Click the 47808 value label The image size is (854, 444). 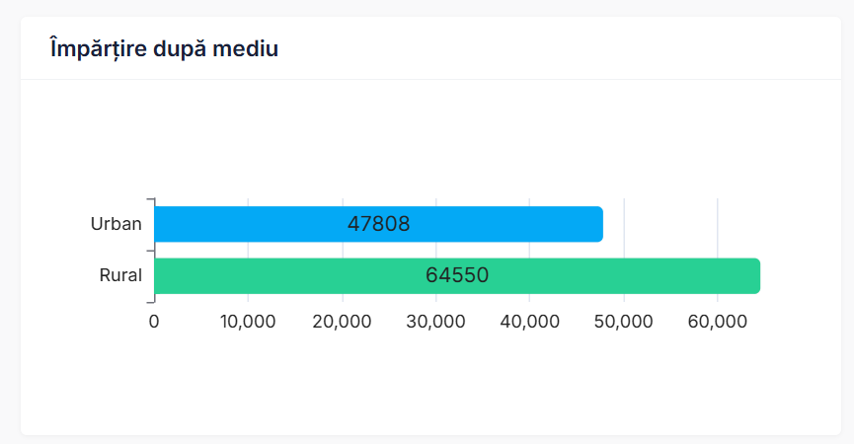pyautogui.click(x=378, y=224)
